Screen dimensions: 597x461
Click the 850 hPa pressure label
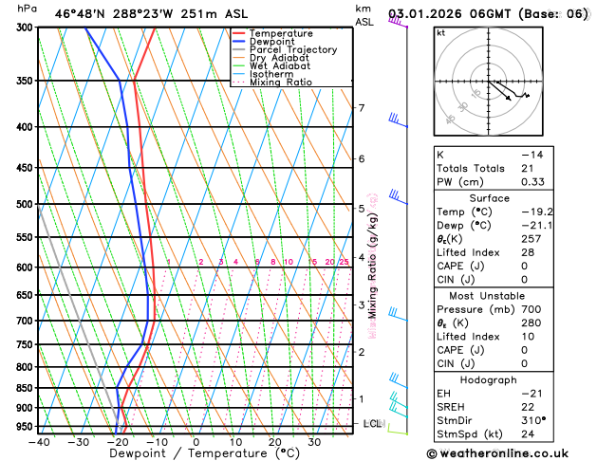click(27, 388)
